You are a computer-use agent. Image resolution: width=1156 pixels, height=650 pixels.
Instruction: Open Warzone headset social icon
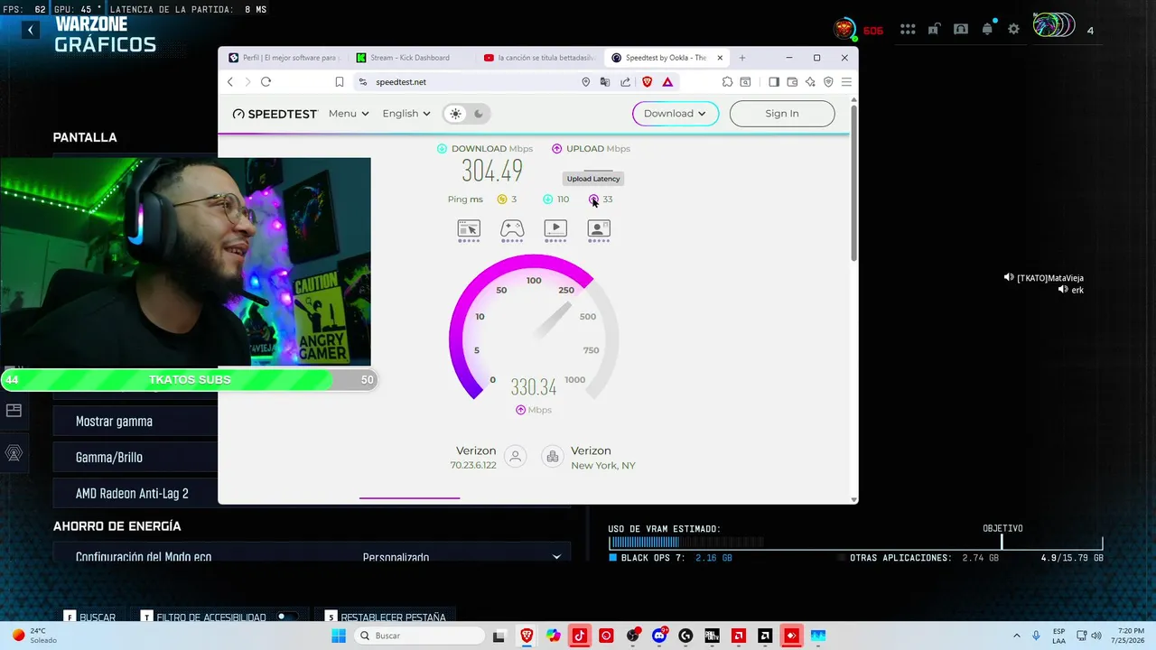pos(961,29)
